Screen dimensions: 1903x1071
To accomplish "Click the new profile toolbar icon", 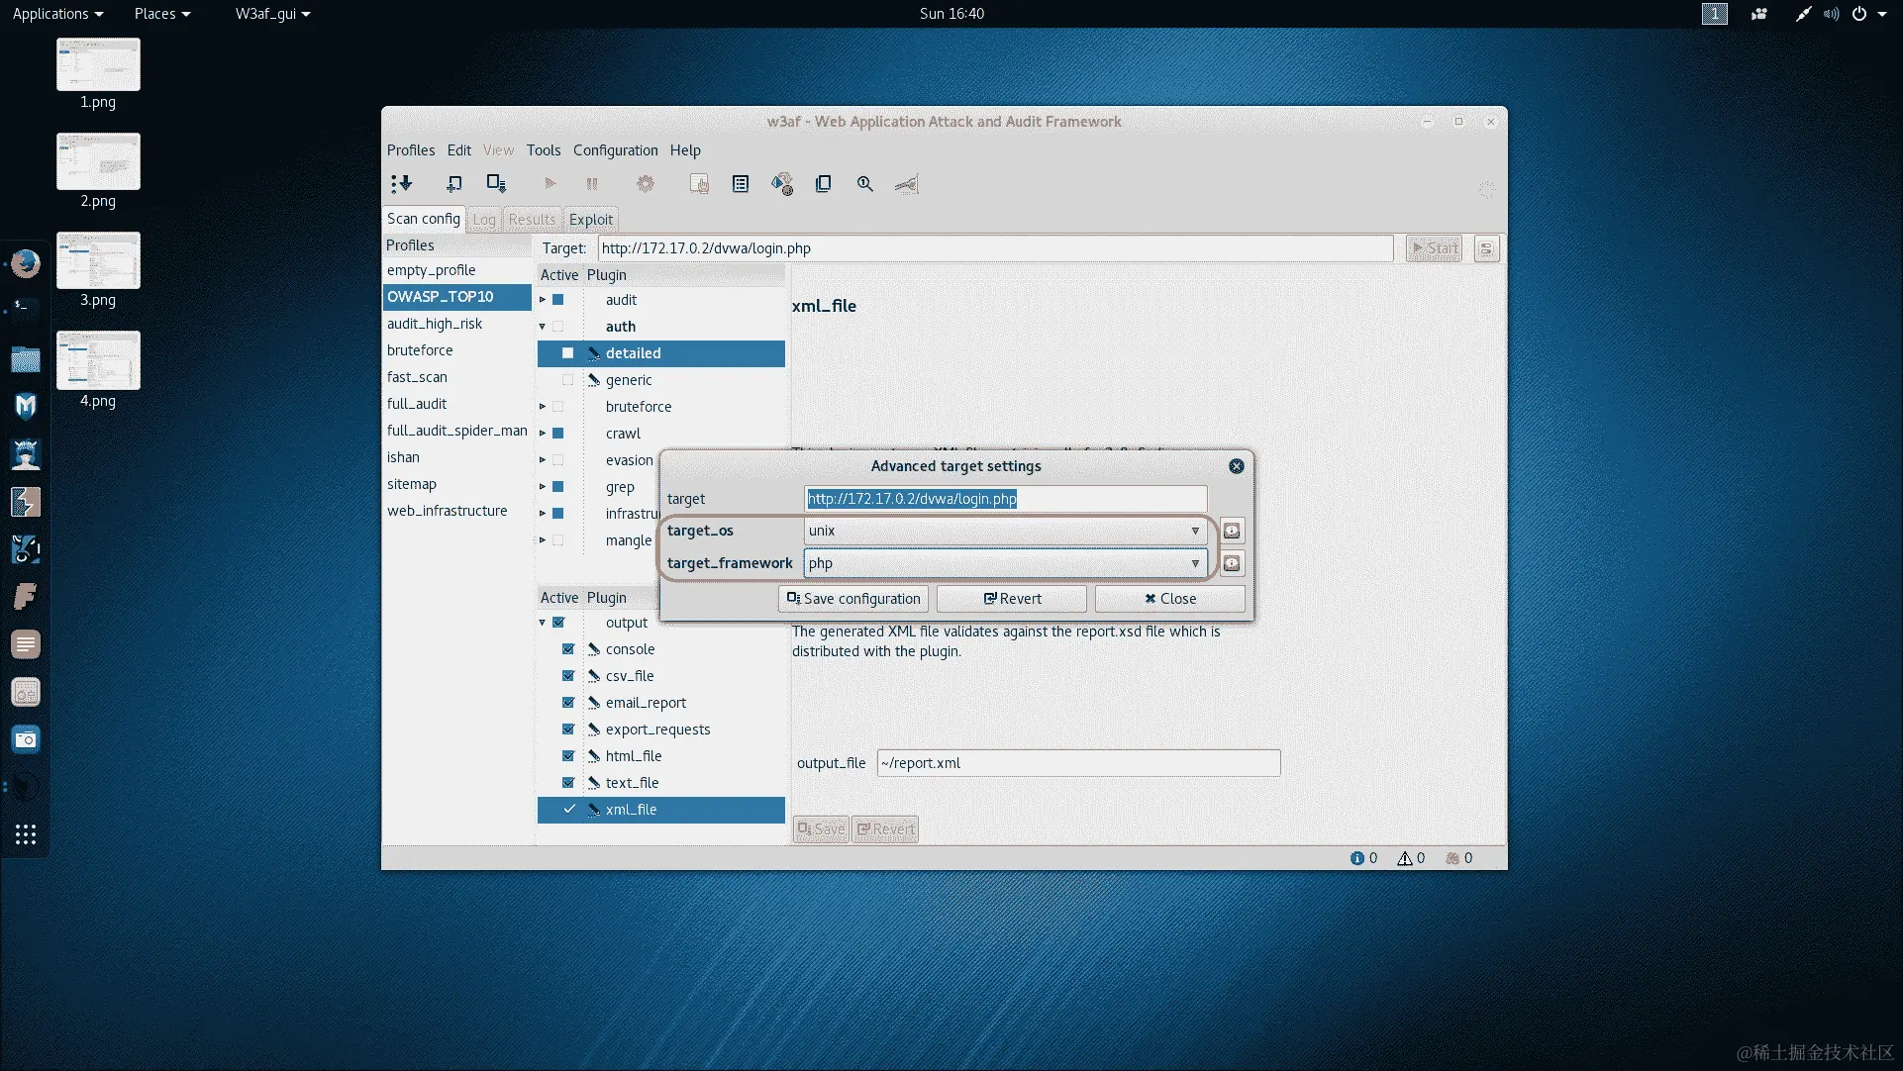I will [x=453, y=184].
